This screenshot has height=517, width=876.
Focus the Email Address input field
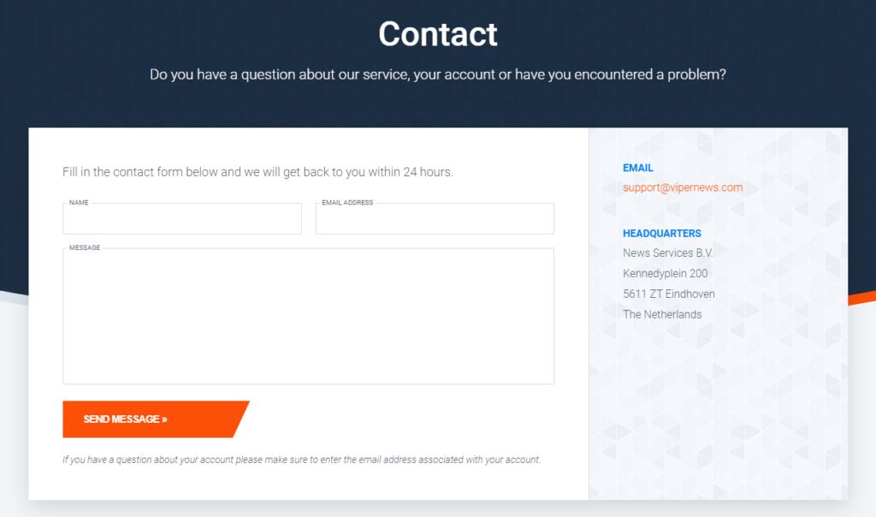435,218
